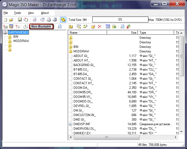Select MSDDRAW directory in file list
This screenshot has height=149, width=187.
click(81, 51)
